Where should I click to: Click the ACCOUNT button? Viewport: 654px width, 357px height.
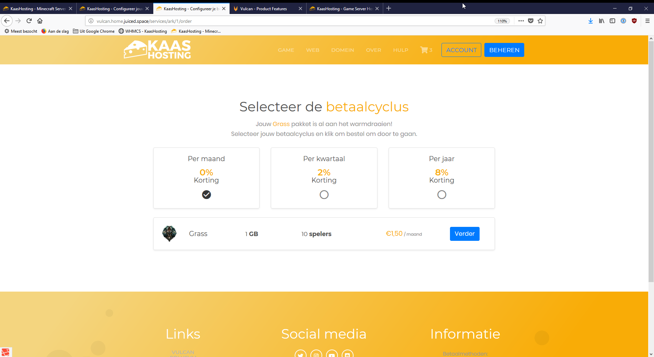pyautogui.click(x=461, y=50)
